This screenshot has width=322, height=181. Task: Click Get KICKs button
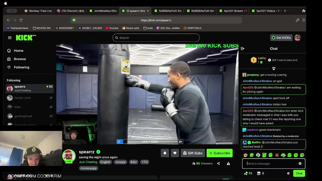[281, 38]
